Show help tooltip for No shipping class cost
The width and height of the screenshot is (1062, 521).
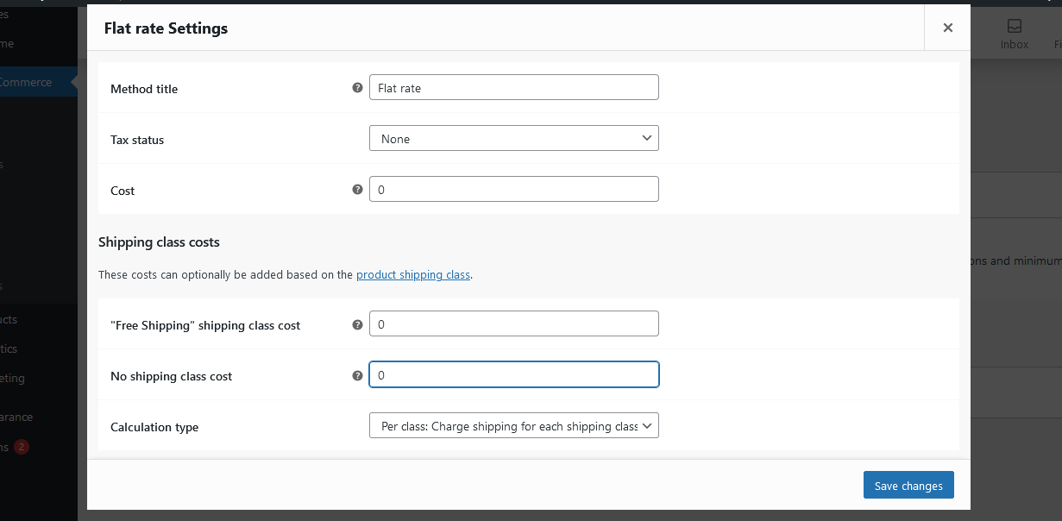coord(357,375)
